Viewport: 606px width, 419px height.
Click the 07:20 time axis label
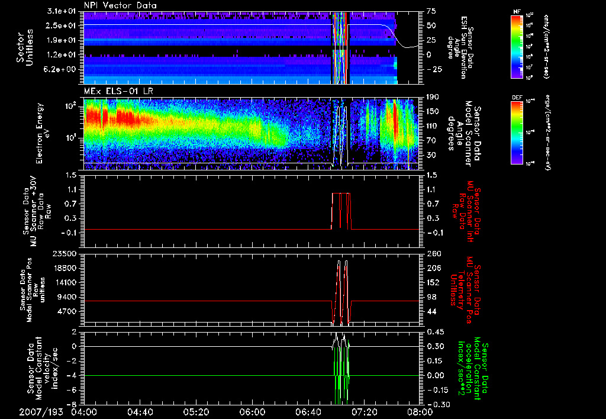tap(364, 412)
